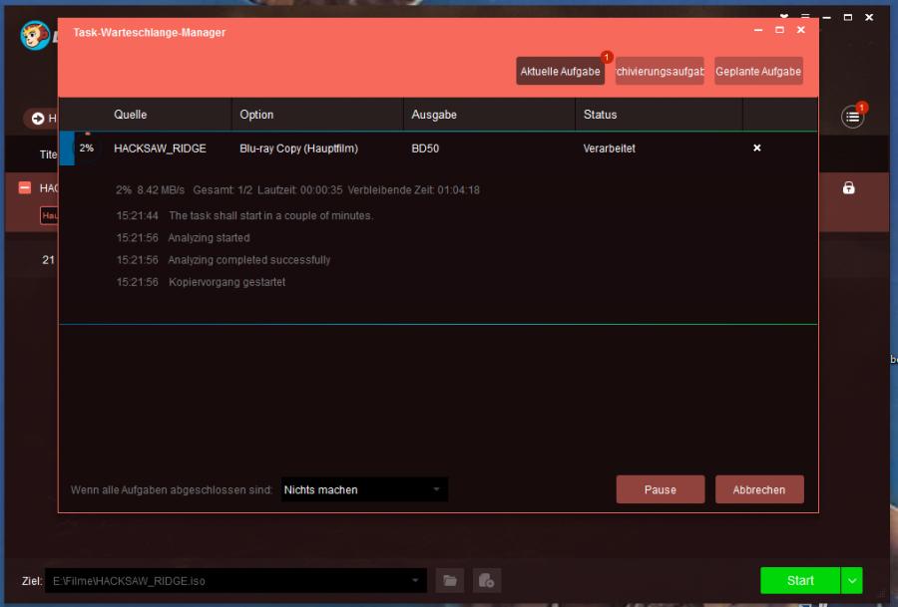Click the 'Blu-ray Copy (Hauptfilm)' option cell
The height and width of the screenshot is (607, 898).
pos(298,149)
